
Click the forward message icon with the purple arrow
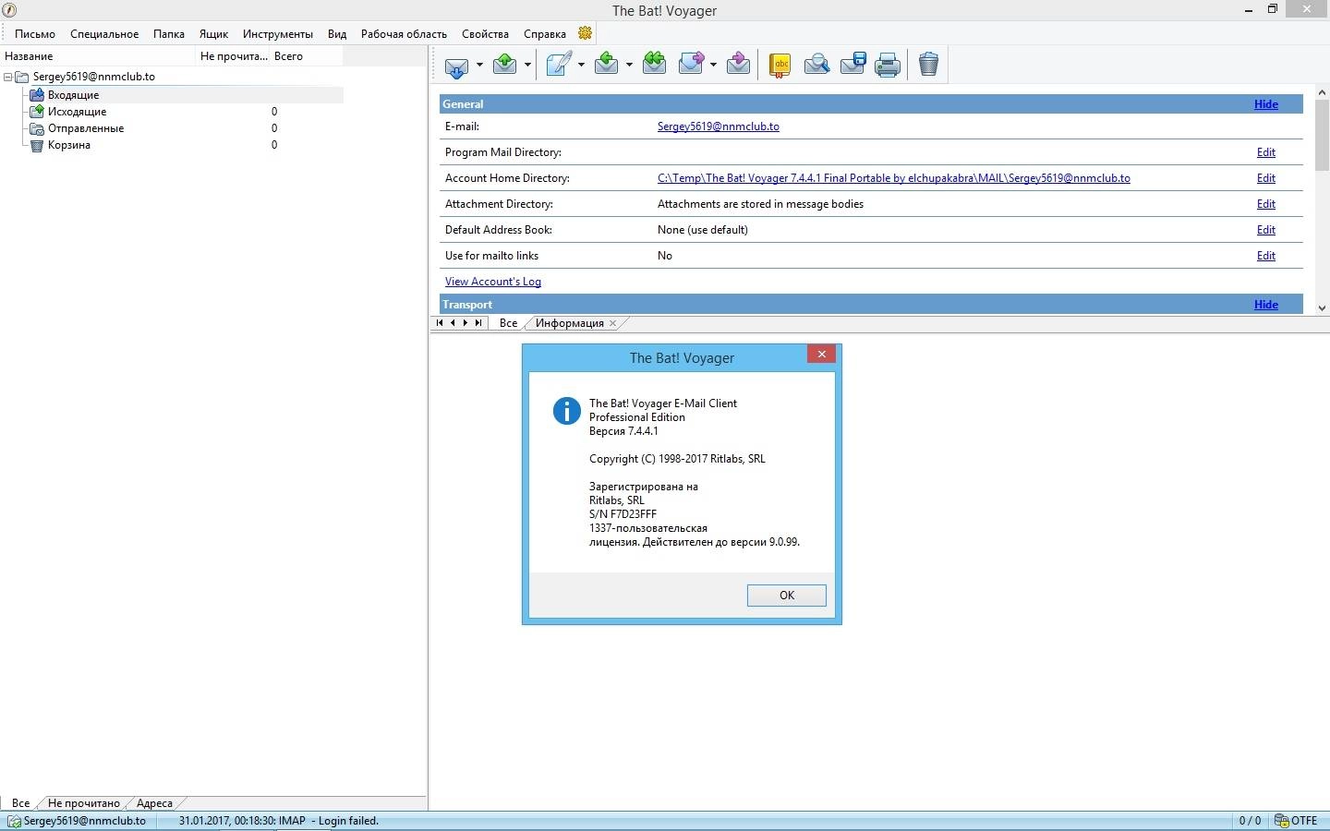pos(692,64)
